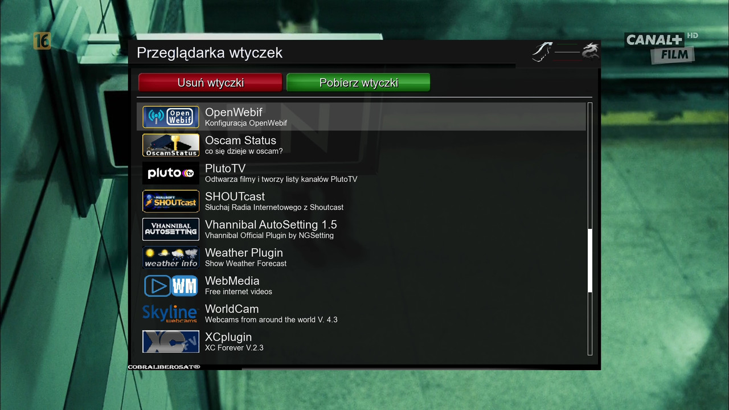This screenshot has width=729, height=410.
Task: Click the red Usuń wtyczki button
Action: click(x=210, y=83)
